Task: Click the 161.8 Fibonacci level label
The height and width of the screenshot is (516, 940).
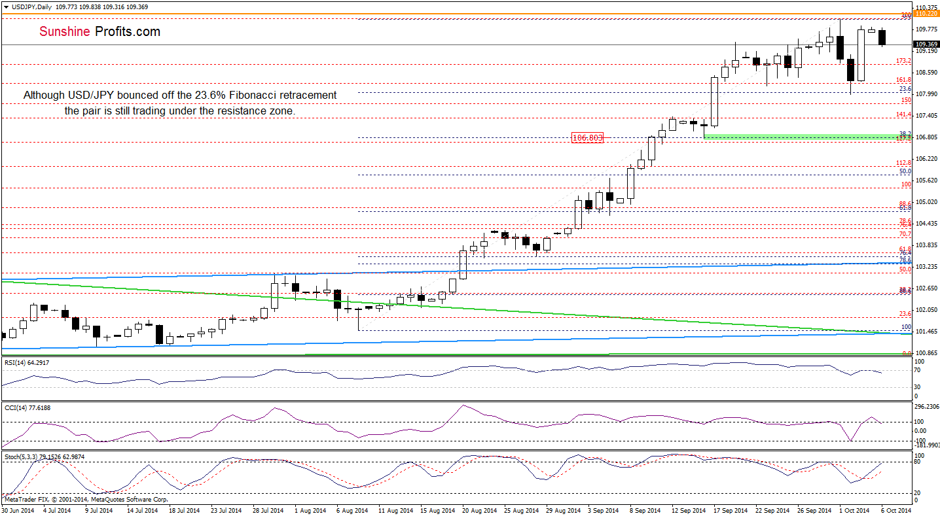Action: pyautogui.click(x=904, y=80)
